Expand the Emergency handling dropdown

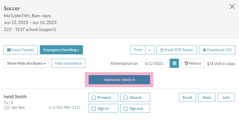click(x=61, y=50)
